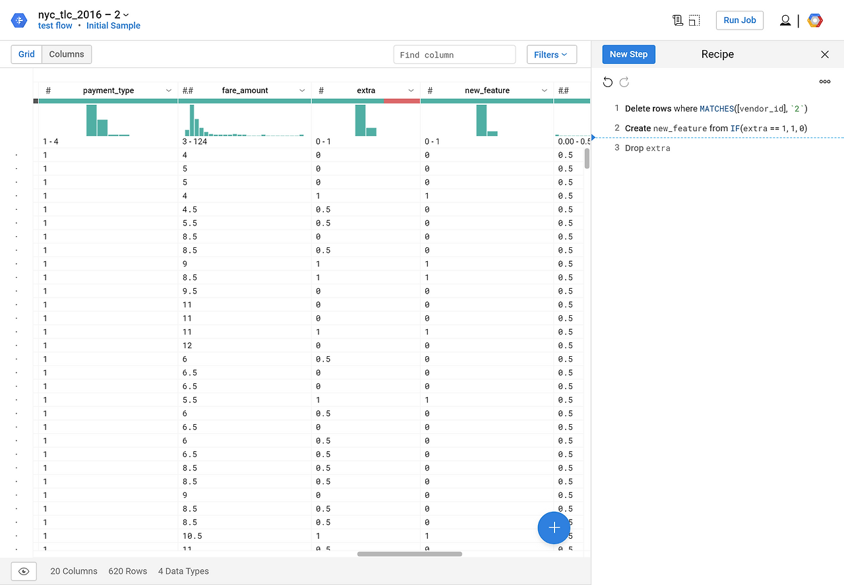Open the payment_type column menu chevron
844x585 pixels.
(x=167, y=90)
